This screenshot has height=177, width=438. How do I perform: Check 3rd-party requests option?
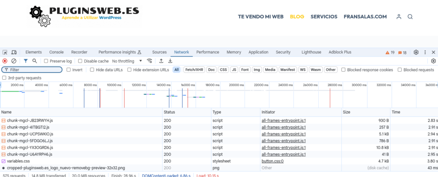click(4, 78)
